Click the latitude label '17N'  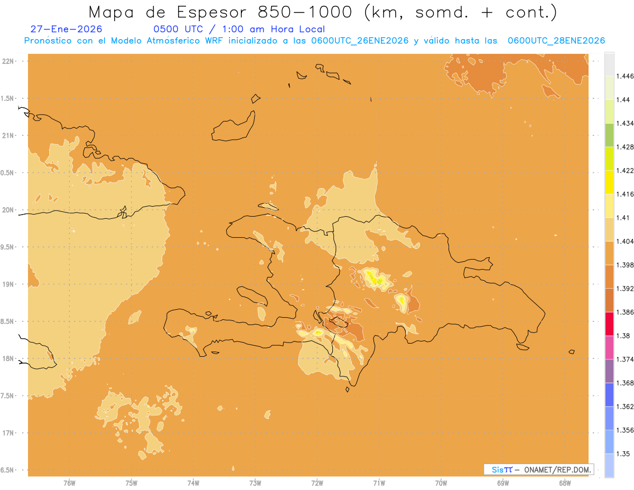tap(8, 433)
